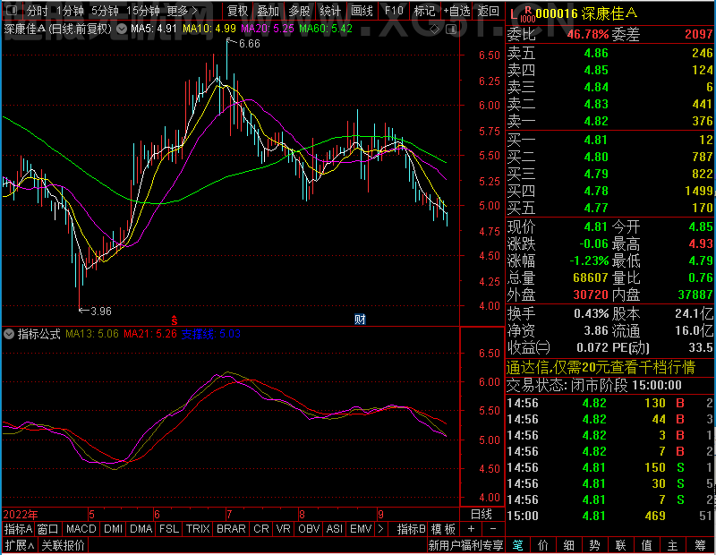This screenshot has height=555, width=716.
Task: Expand 更多 period options
Action: (x=182, y=11)
